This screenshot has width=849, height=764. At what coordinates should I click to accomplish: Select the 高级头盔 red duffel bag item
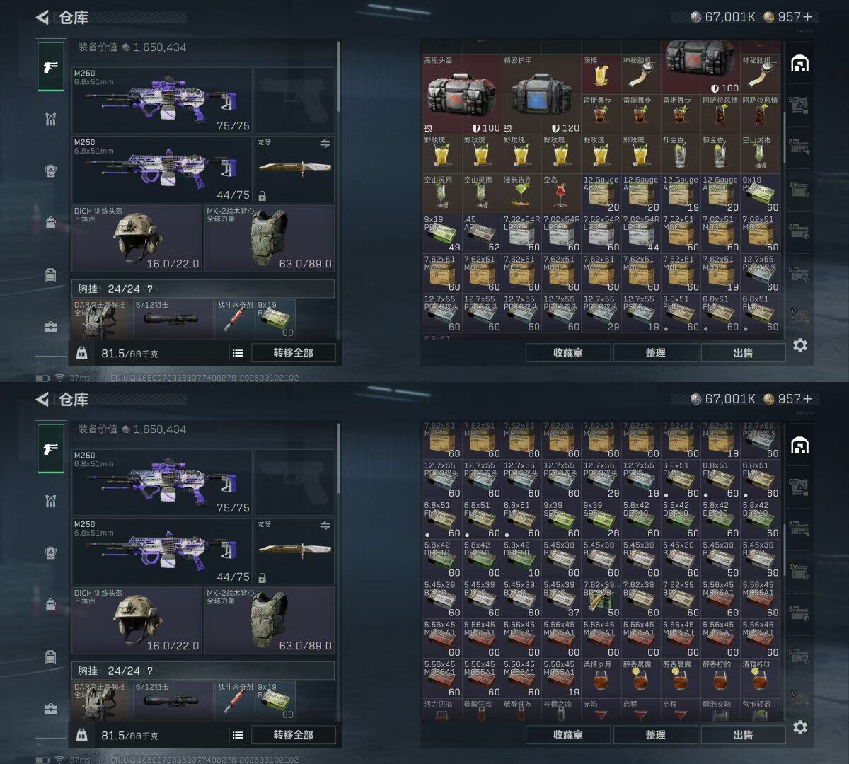point(462,95)
